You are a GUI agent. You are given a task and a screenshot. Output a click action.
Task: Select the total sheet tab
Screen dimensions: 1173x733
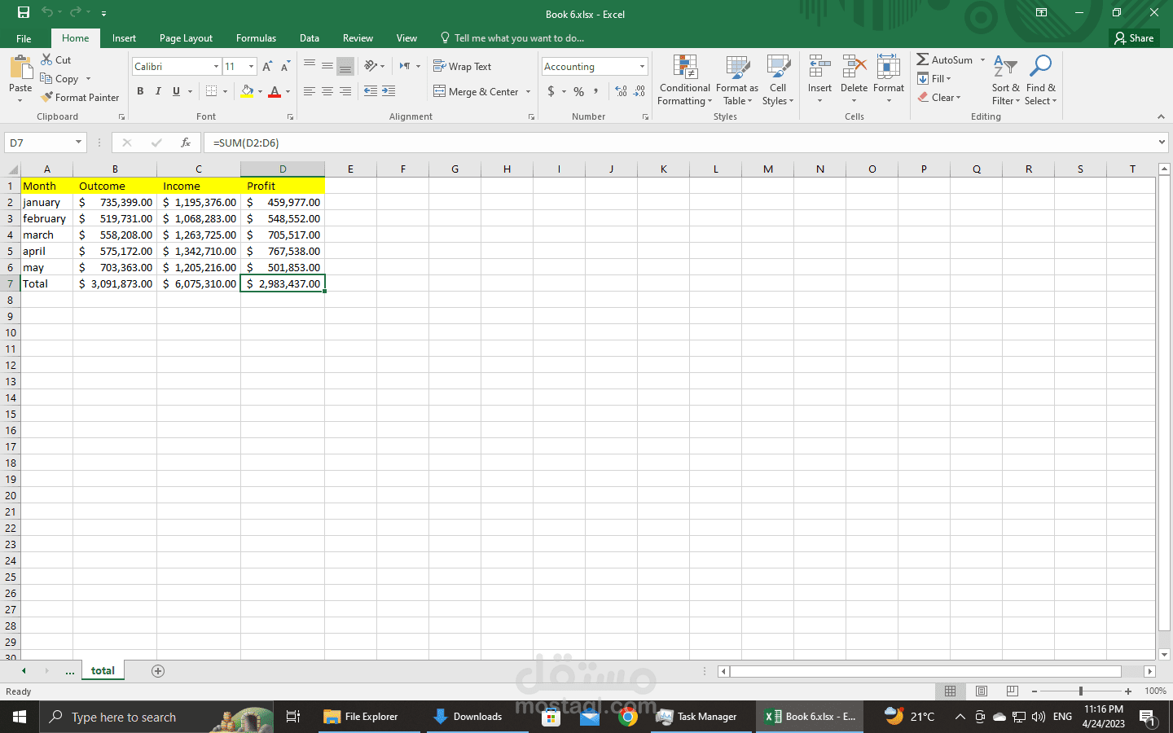point(103,671)
